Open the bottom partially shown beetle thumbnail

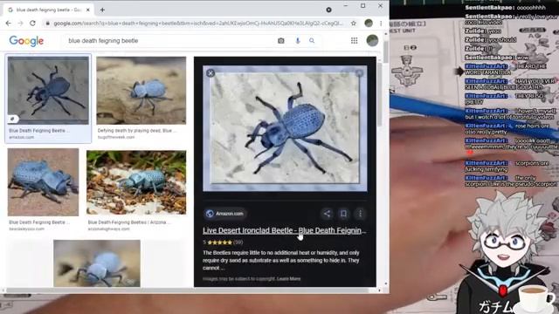pos(97,263)
